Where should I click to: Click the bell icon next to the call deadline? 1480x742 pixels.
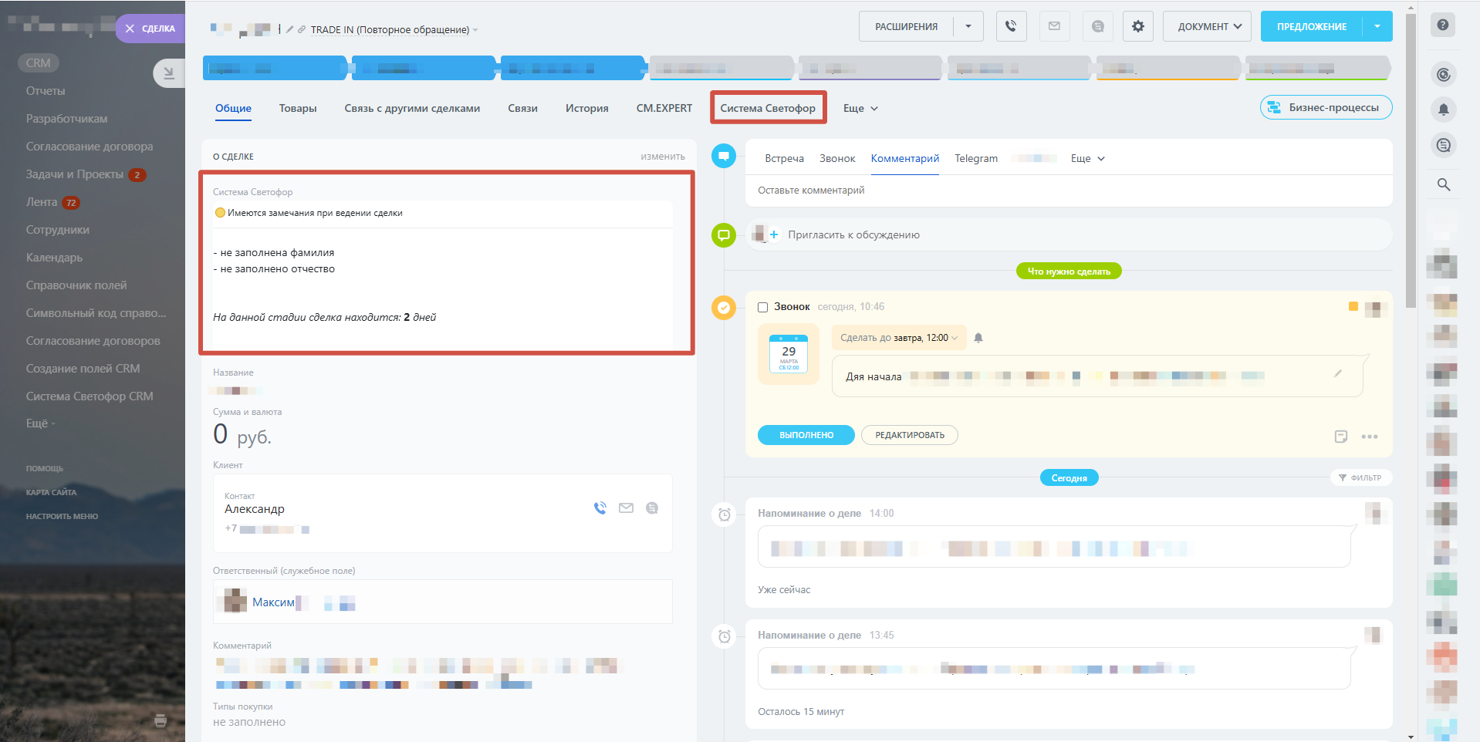[978, 338]
